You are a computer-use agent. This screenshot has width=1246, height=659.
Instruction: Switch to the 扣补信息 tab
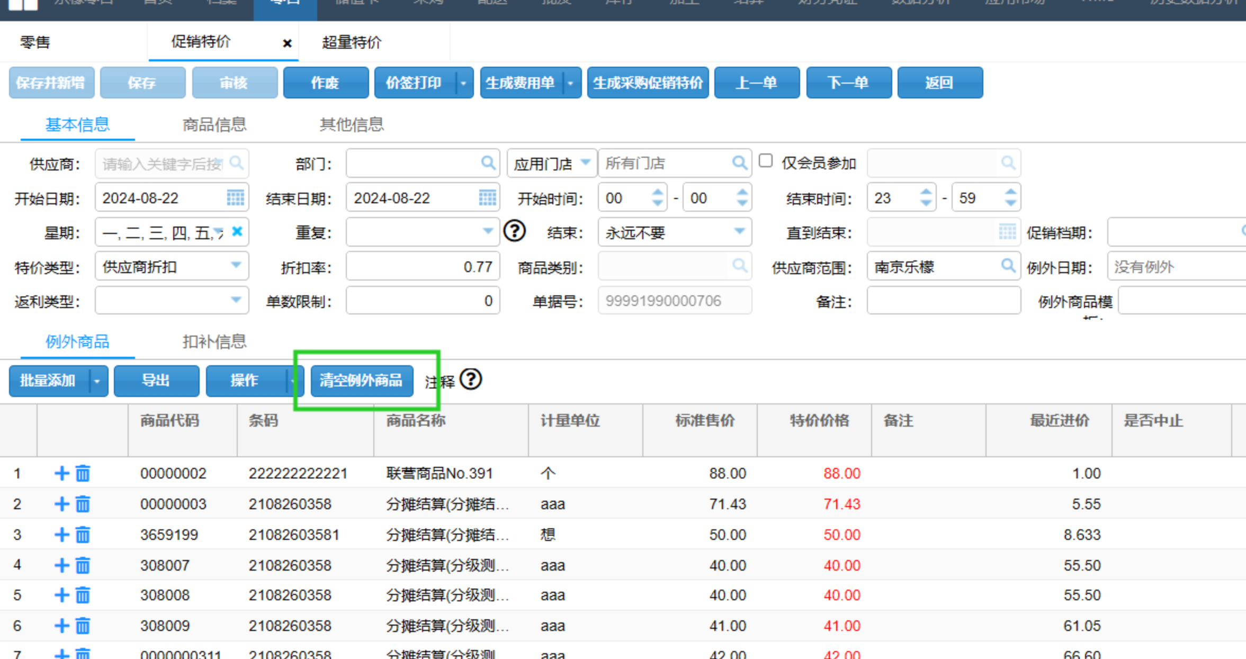[x=214, y=342]
